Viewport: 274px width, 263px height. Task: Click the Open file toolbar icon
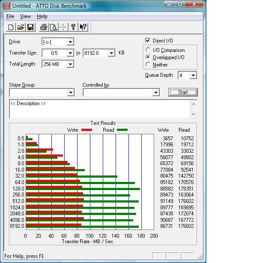click(21, 27)
